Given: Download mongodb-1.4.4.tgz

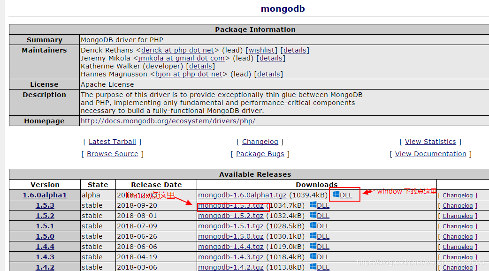Looking at the screenshot, I should click(231, 247).
